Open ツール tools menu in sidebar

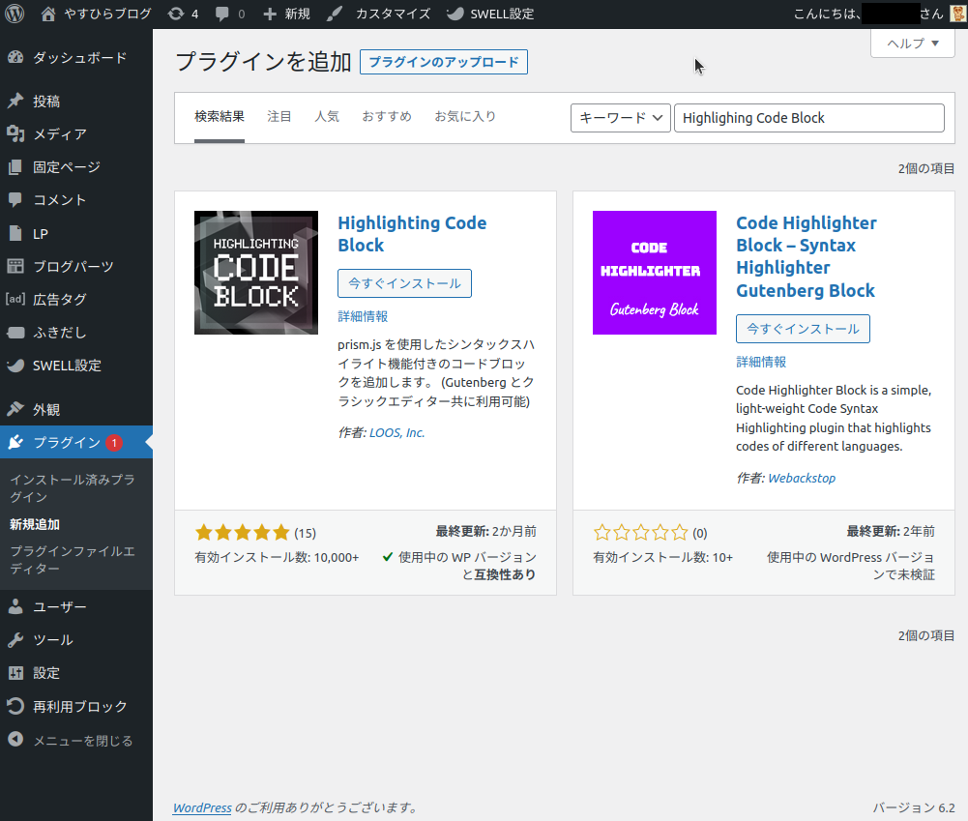(52, 640)
